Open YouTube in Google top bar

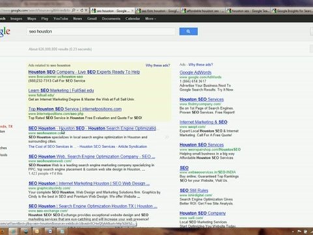pos(61,19)
